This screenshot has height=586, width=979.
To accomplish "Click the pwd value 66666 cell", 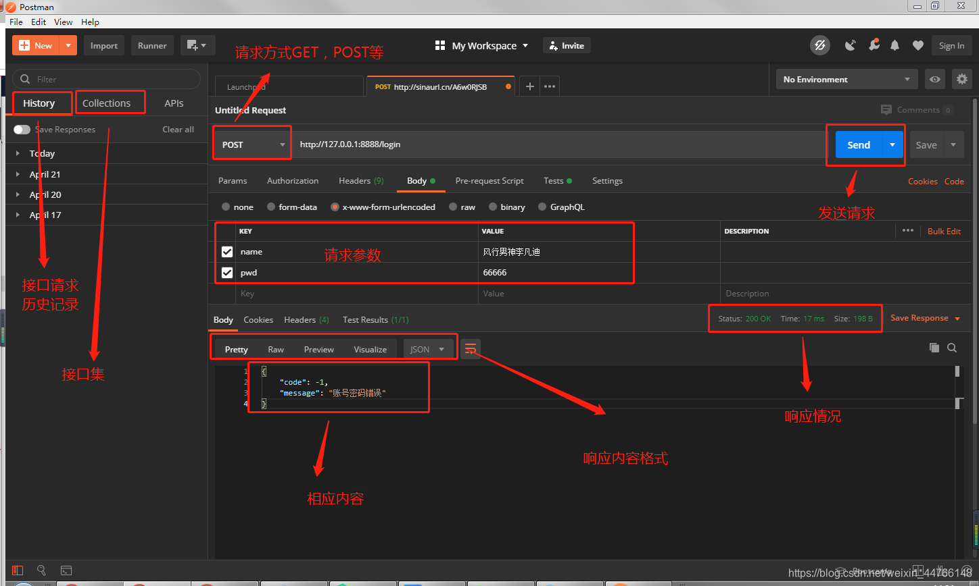I will click(x=599, y=273).
